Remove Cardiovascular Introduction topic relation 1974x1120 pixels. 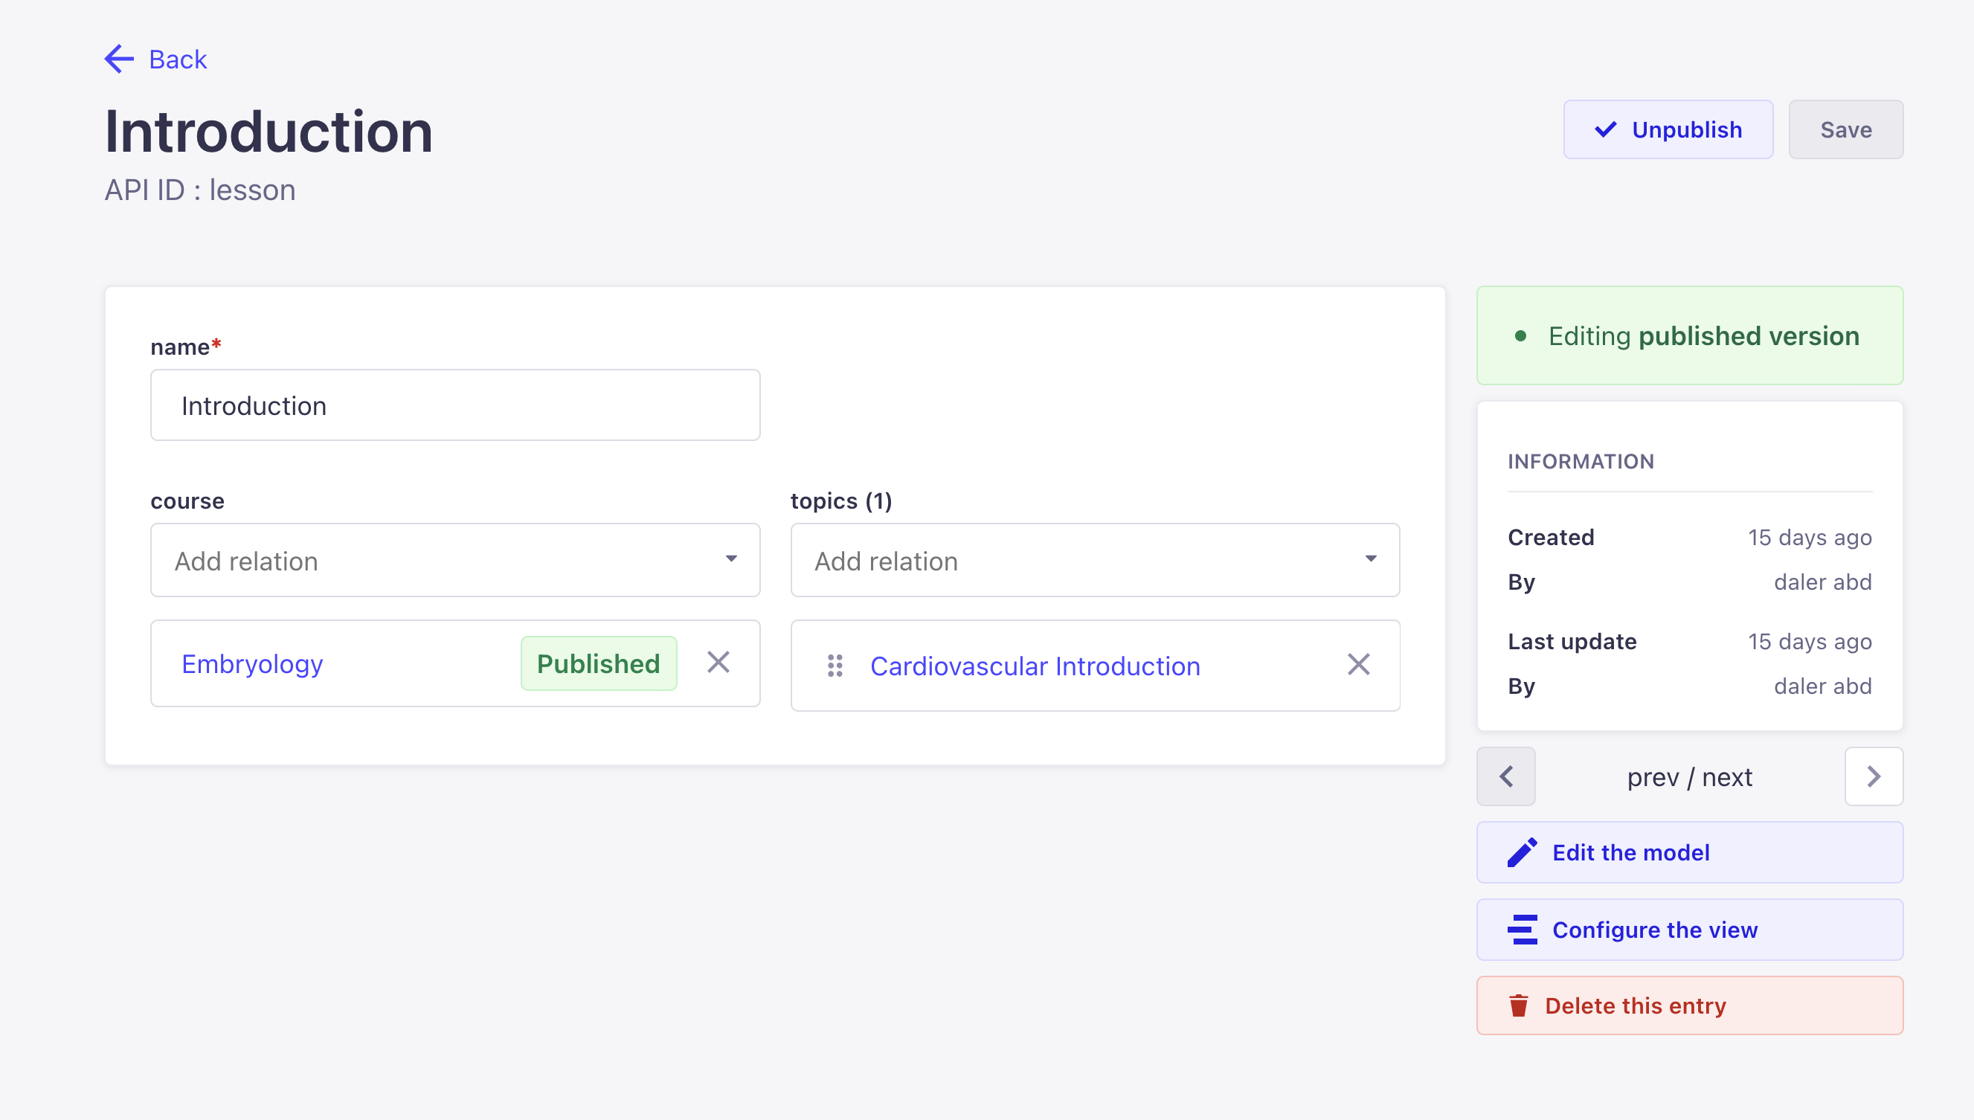(1358, 665)
